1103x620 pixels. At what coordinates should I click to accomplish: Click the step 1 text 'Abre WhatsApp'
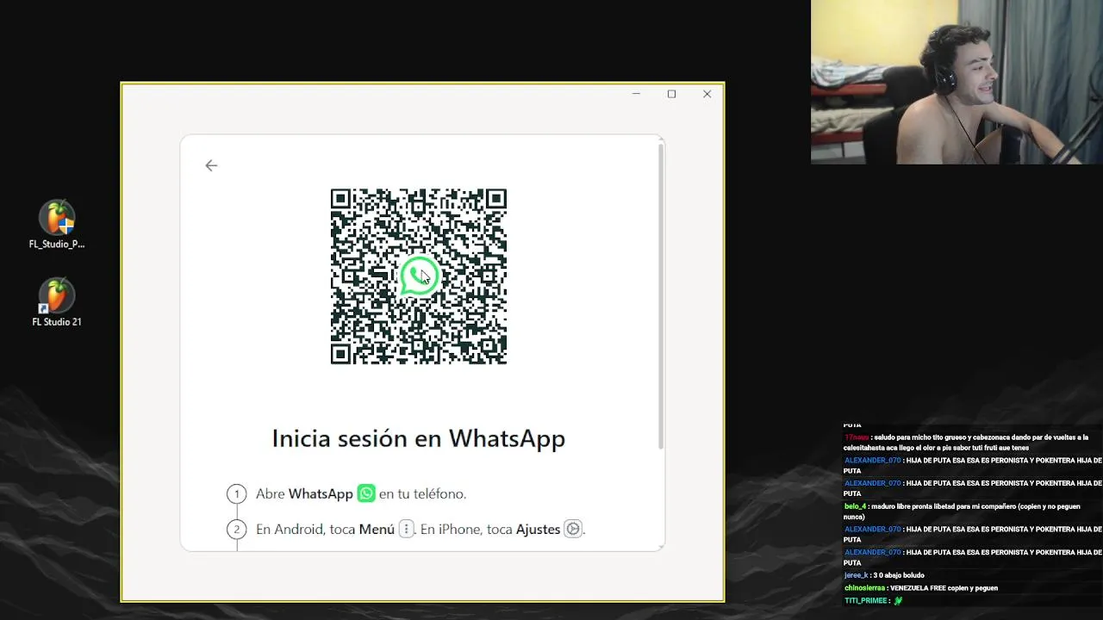click(x=304, y=493)
